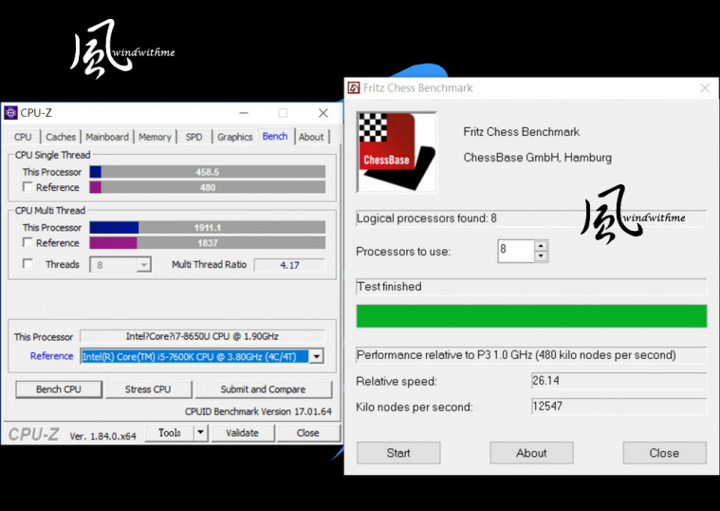Open the Threads count dropdown

pyautogui.click(x=143, y=265)
